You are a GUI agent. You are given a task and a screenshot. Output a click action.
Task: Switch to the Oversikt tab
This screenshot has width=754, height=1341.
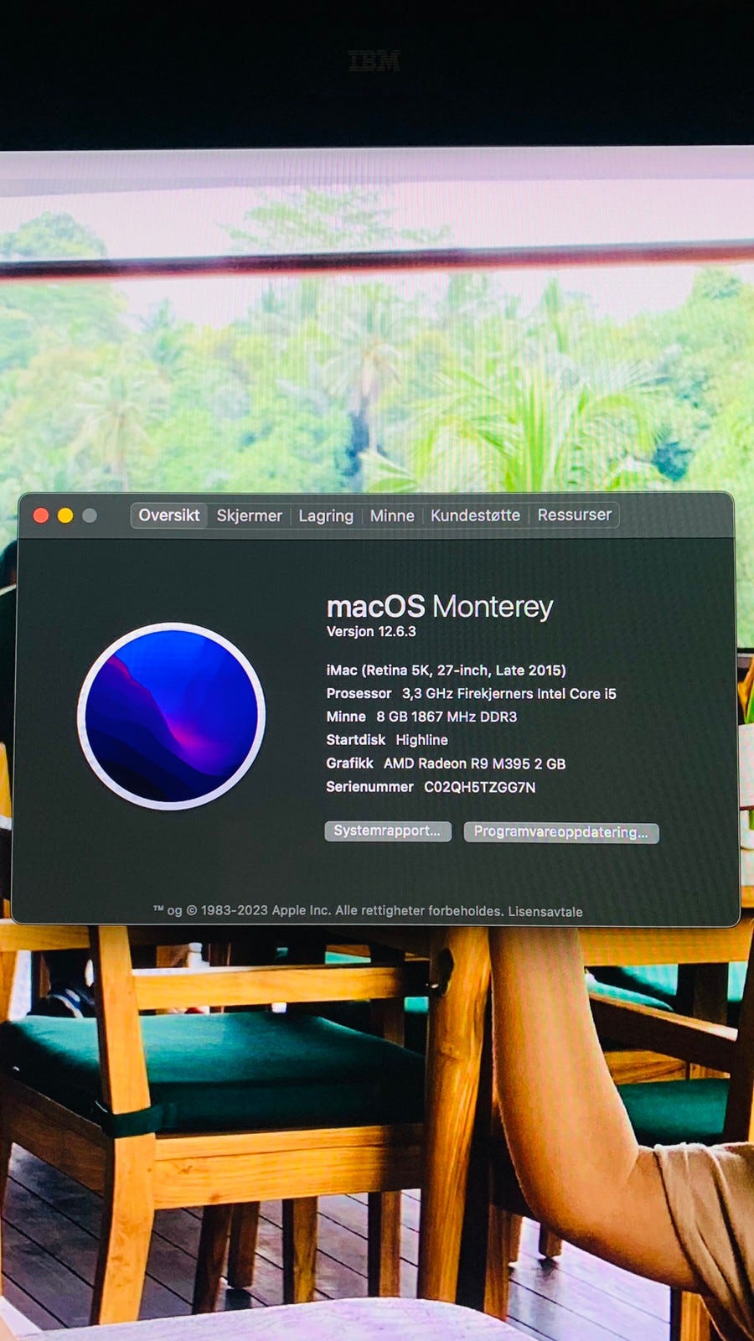tap(169, 515)
